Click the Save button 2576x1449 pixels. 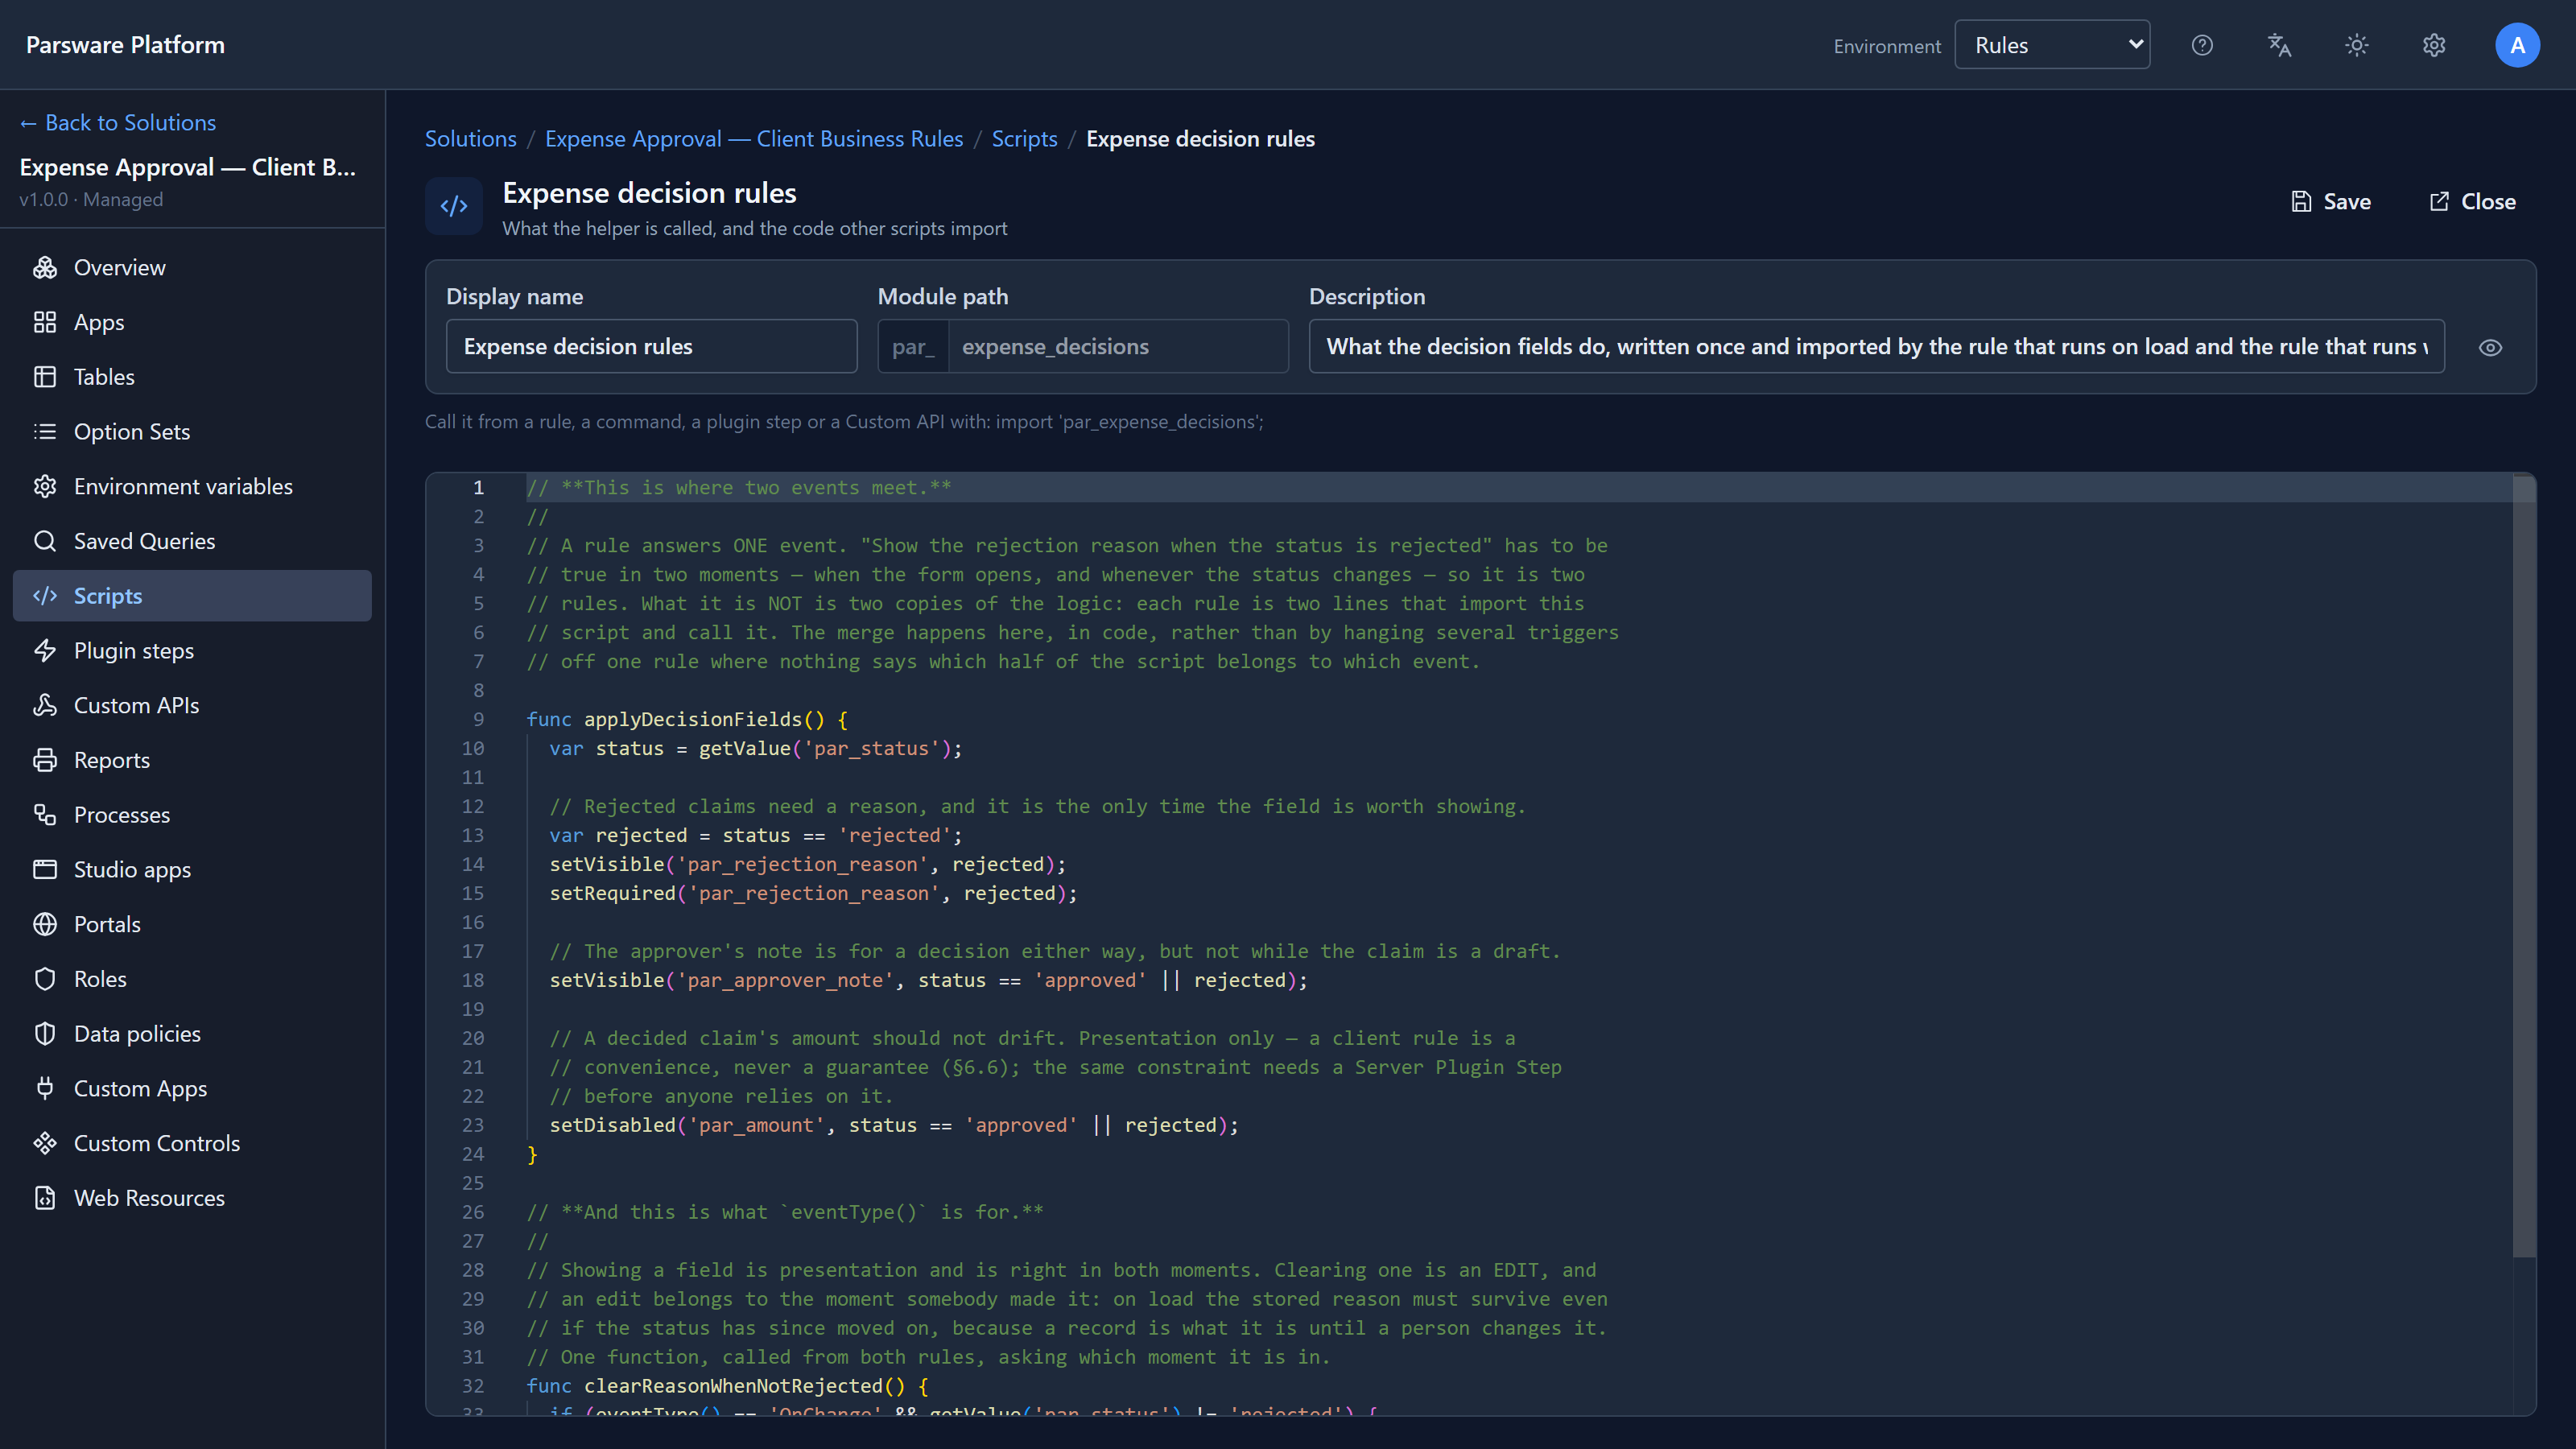pyautogui.click(x=2330, y=202)
